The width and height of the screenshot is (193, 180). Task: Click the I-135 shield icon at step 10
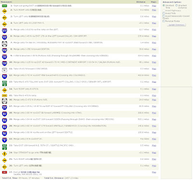4,64
